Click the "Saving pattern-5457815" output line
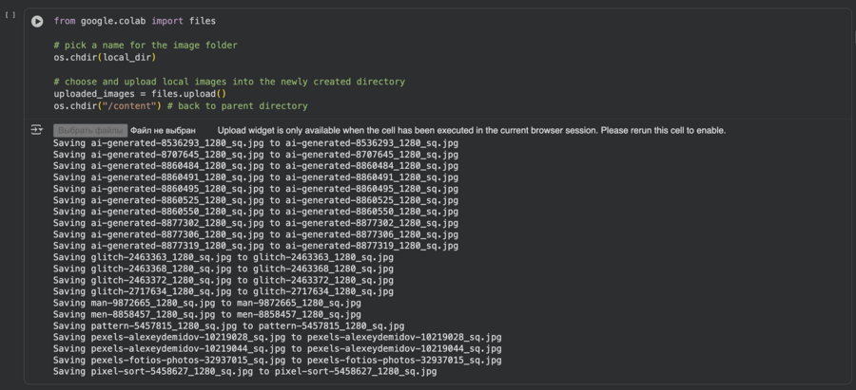The height and width of the screenshot is (390, 856). pyautogui.click(x=228, y=325)
